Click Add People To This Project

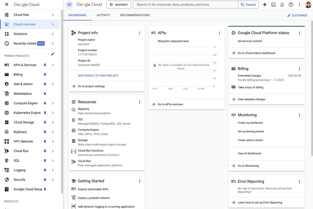pos(98,76)
